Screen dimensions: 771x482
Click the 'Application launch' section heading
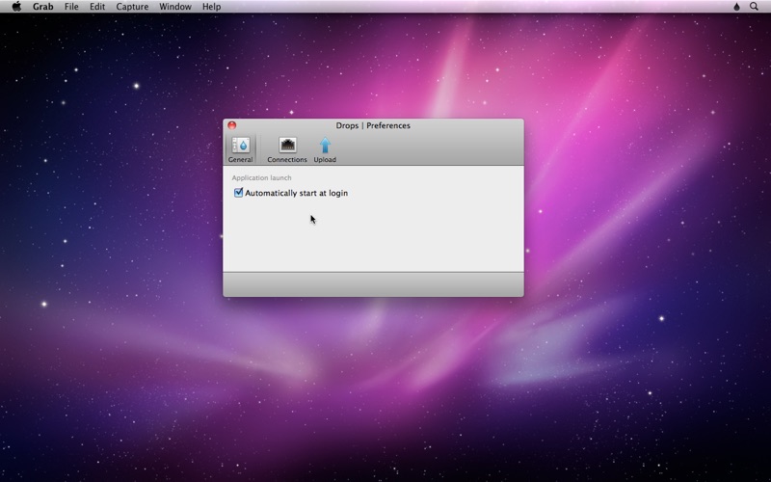tap(261, 177)
